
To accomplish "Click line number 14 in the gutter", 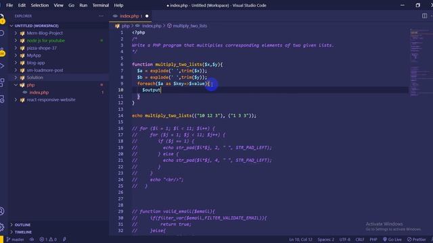I will [x=120, y=115].
